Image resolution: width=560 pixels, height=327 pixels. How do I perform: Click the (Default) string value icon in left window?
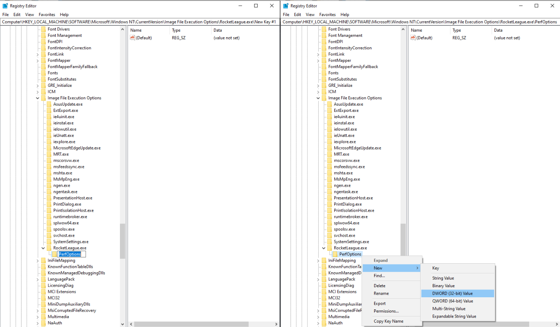click(x=132, y=38)
